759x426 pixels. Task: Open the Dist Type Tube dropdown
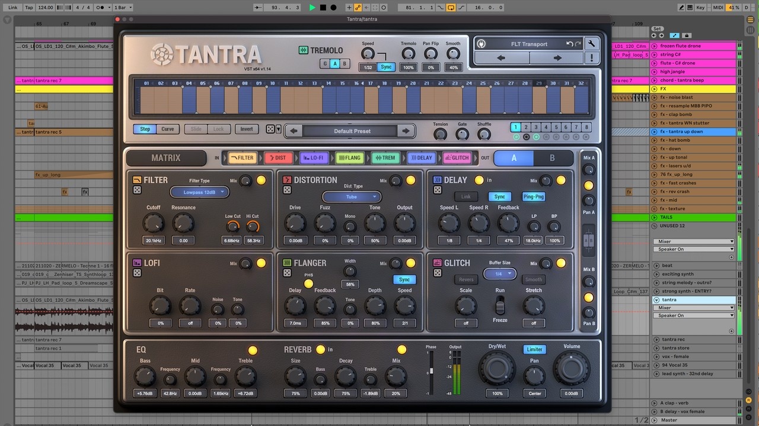click(x=352, y=197)
